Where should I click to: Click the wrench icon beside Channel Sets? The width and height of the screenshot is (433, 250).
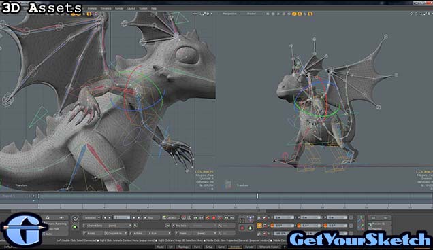tap(135, 226)
